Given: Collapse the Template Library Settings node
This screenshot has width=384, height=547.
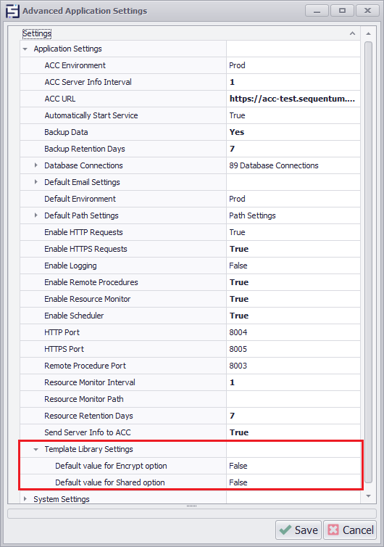Looking at the screenshot, I should point(36,449).
